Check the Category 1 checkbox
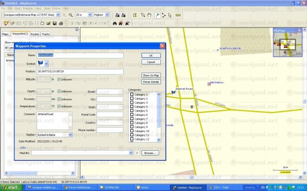The width and height of the screenshot is (307, 191). pos(132,94)
